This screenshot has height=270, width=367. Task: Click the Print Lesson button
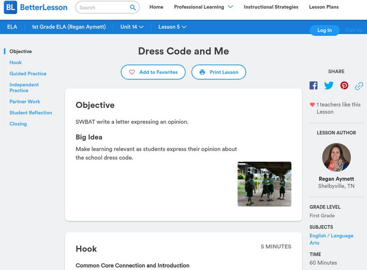(218, 72)
